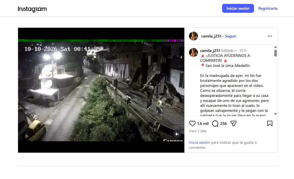Open camila_j251 profile picture in post header

click(x=194, y=36)
